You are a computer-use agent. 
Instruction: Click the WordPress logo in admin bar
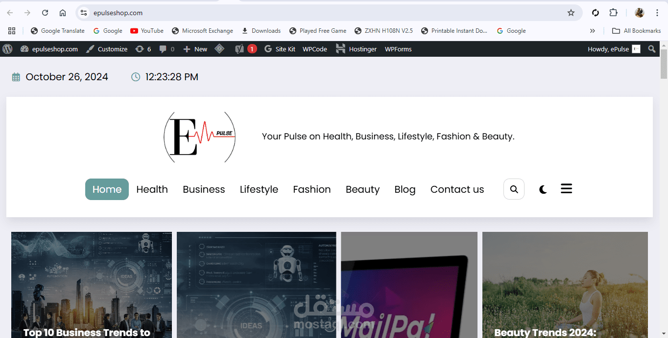coord(7,49)
